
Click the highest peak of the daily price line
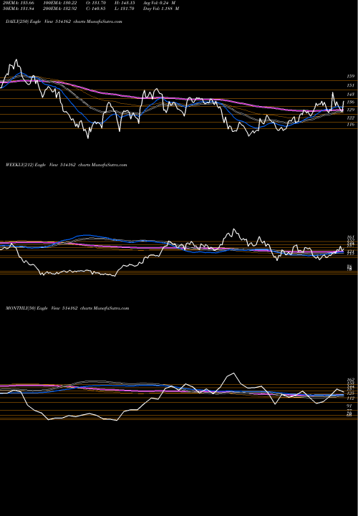tap(16, 60)
